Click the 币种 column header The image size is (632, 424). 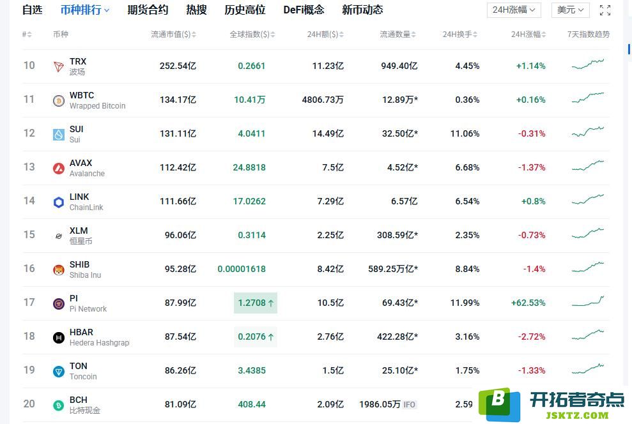pyautogui.click(x=61, y=34)
